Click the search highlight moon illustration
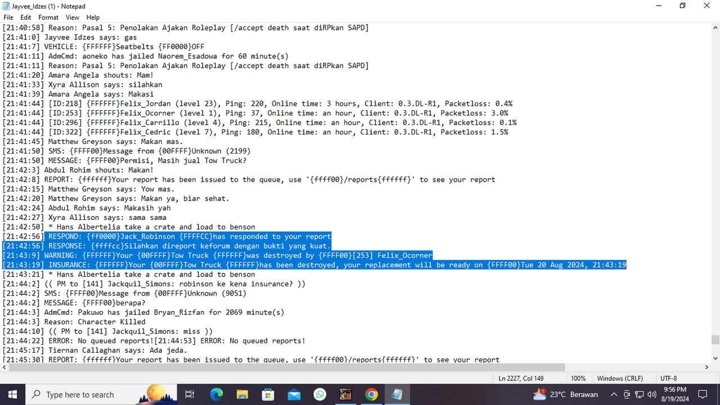This screenshot has width=720, height=405. (x=156, y=393)
